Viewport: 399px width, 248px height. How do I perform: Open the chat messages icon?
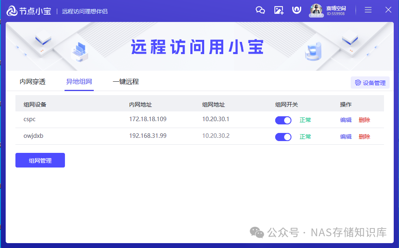(x=260, y=10)
